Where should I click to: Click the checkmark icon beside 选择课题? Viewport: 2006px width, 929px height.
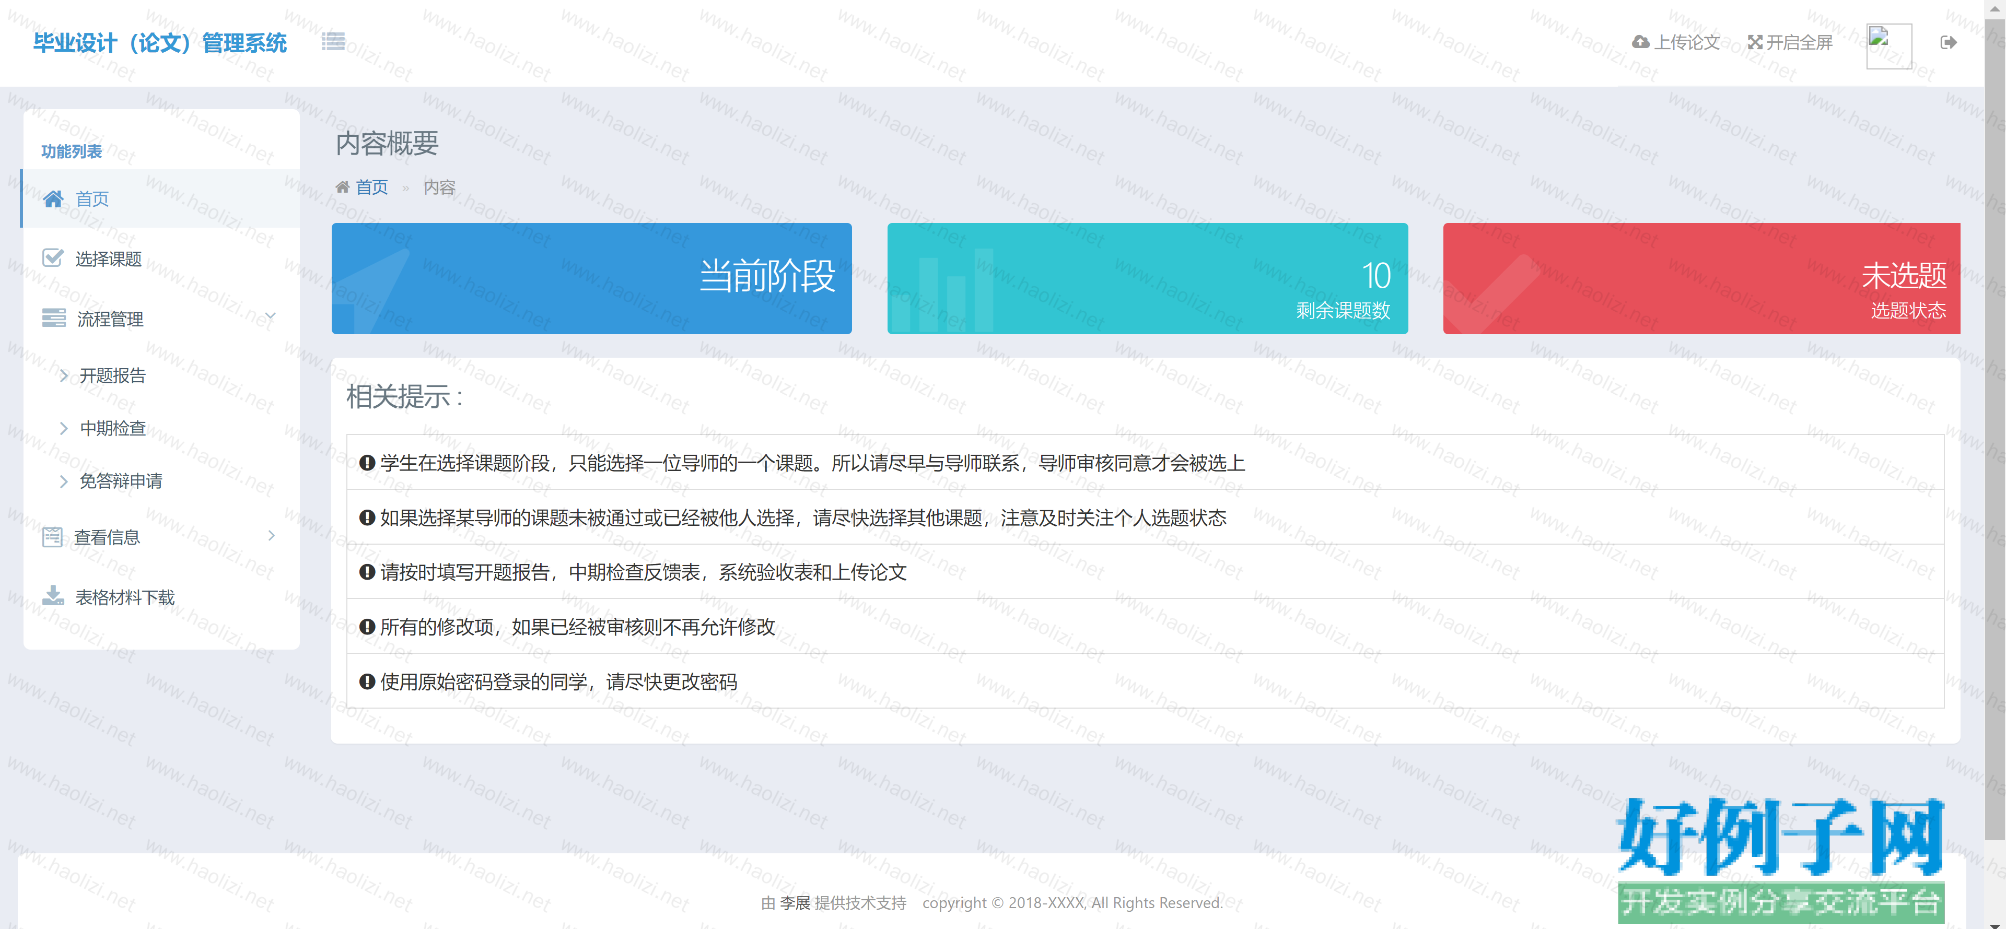point(53,258)
